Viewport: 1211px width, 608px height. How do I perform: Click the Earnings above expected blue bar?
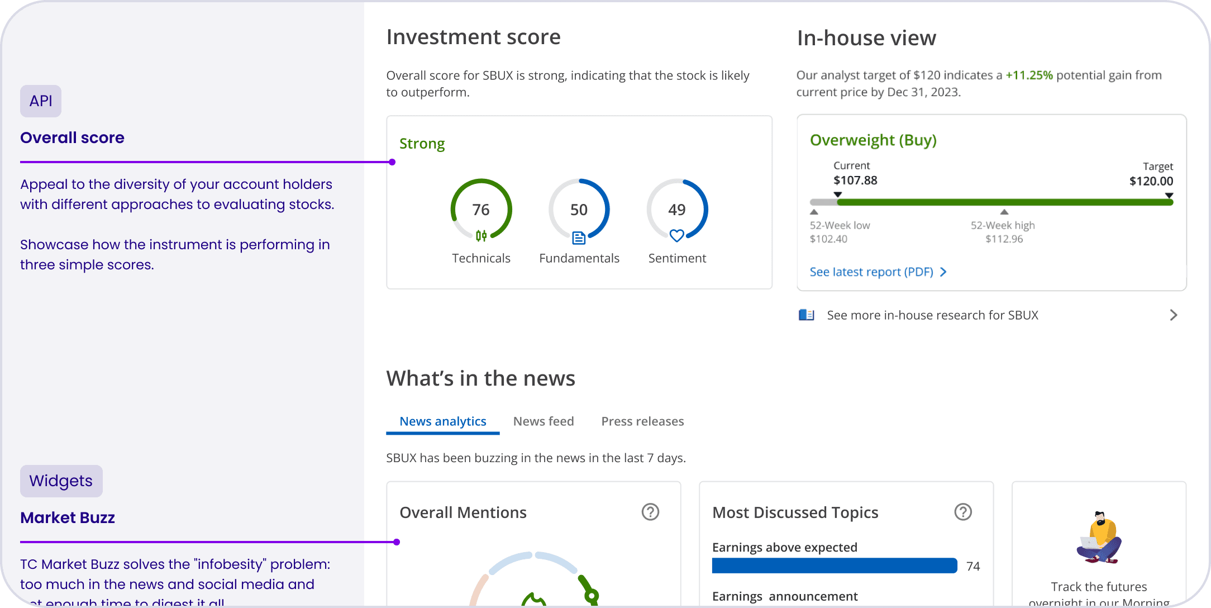[834, 566]
